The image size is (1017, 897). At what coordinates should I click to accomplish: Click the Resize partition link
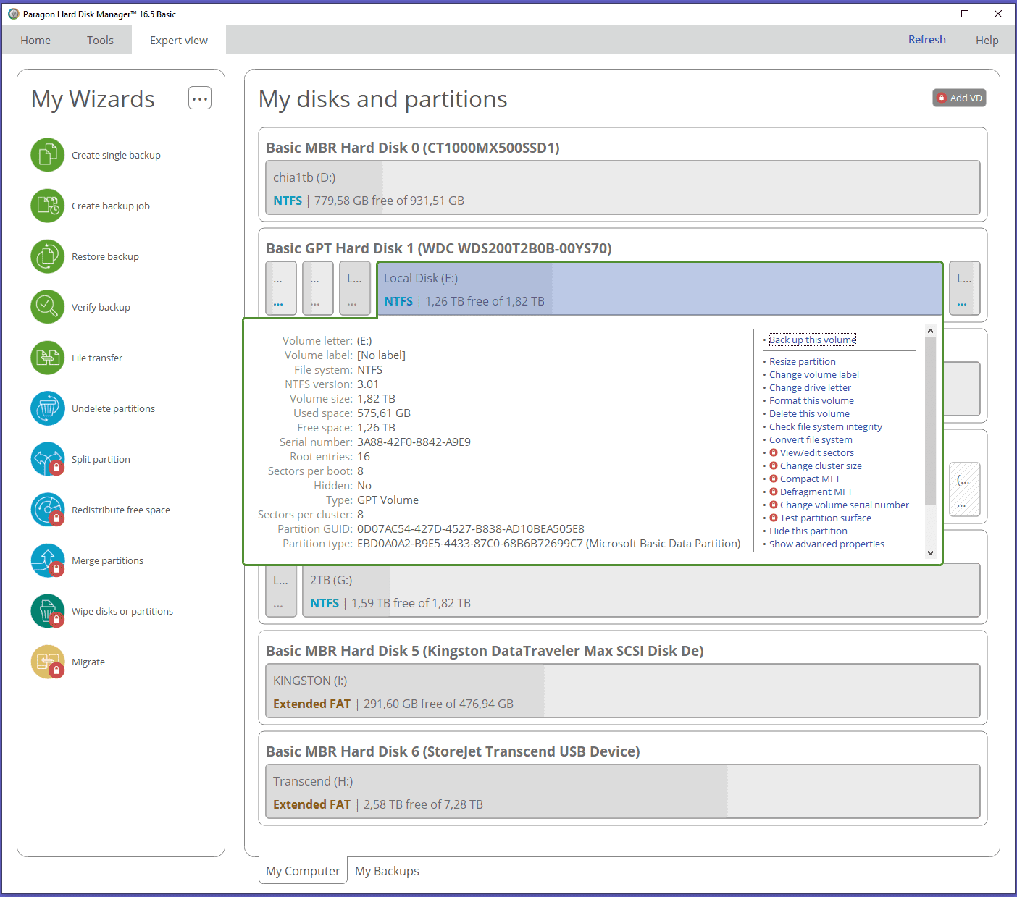coord(803,362)
